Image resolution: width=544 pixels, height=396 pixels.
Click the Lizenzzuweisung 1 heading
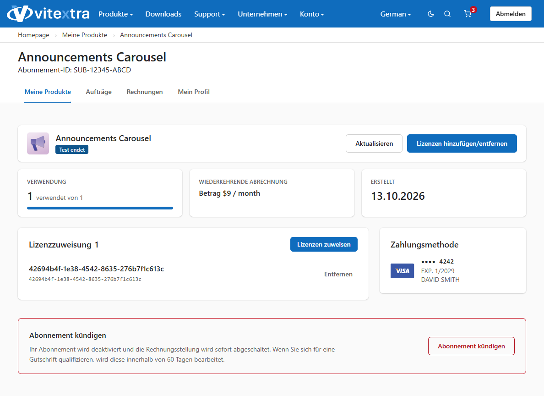pyautogui.click(x=64, y=245)
